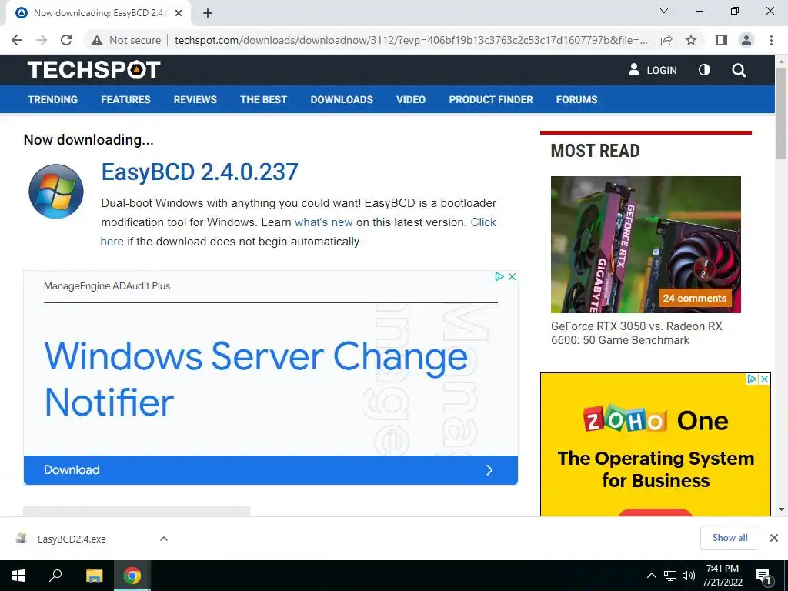
Task: Open Chrome three-dot menu
Action: (771, 40)
